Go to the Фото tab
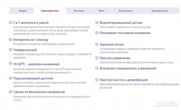The height and width of the screenshot is (110, 181). click(102, 11)
